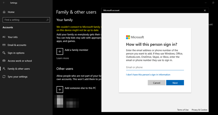This screenshot has height=115, width=218.
Task: Click the Family & other users label in sidebar
Action: tap(19, 69)
